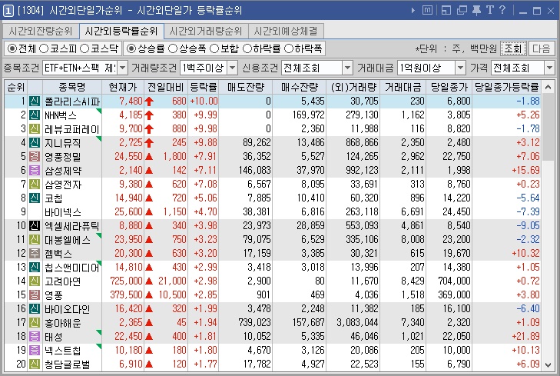Image resolution: width=560 pixels, height=376 pixels.
Task: Open the 거래대금 dropdown
Action: (460, 68)
